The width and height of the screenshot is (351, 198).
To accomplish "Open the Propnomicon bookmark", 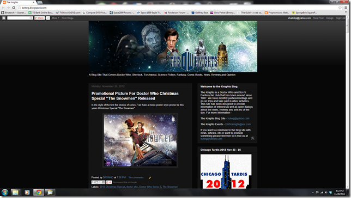I will tap(277, 13).
